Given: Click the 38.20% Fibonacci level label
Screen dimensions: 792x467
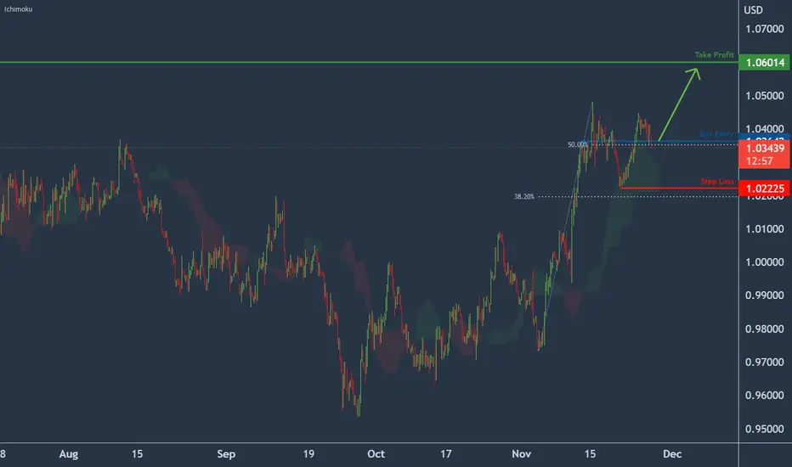Looking at the screenshot, I should (523, 196).
